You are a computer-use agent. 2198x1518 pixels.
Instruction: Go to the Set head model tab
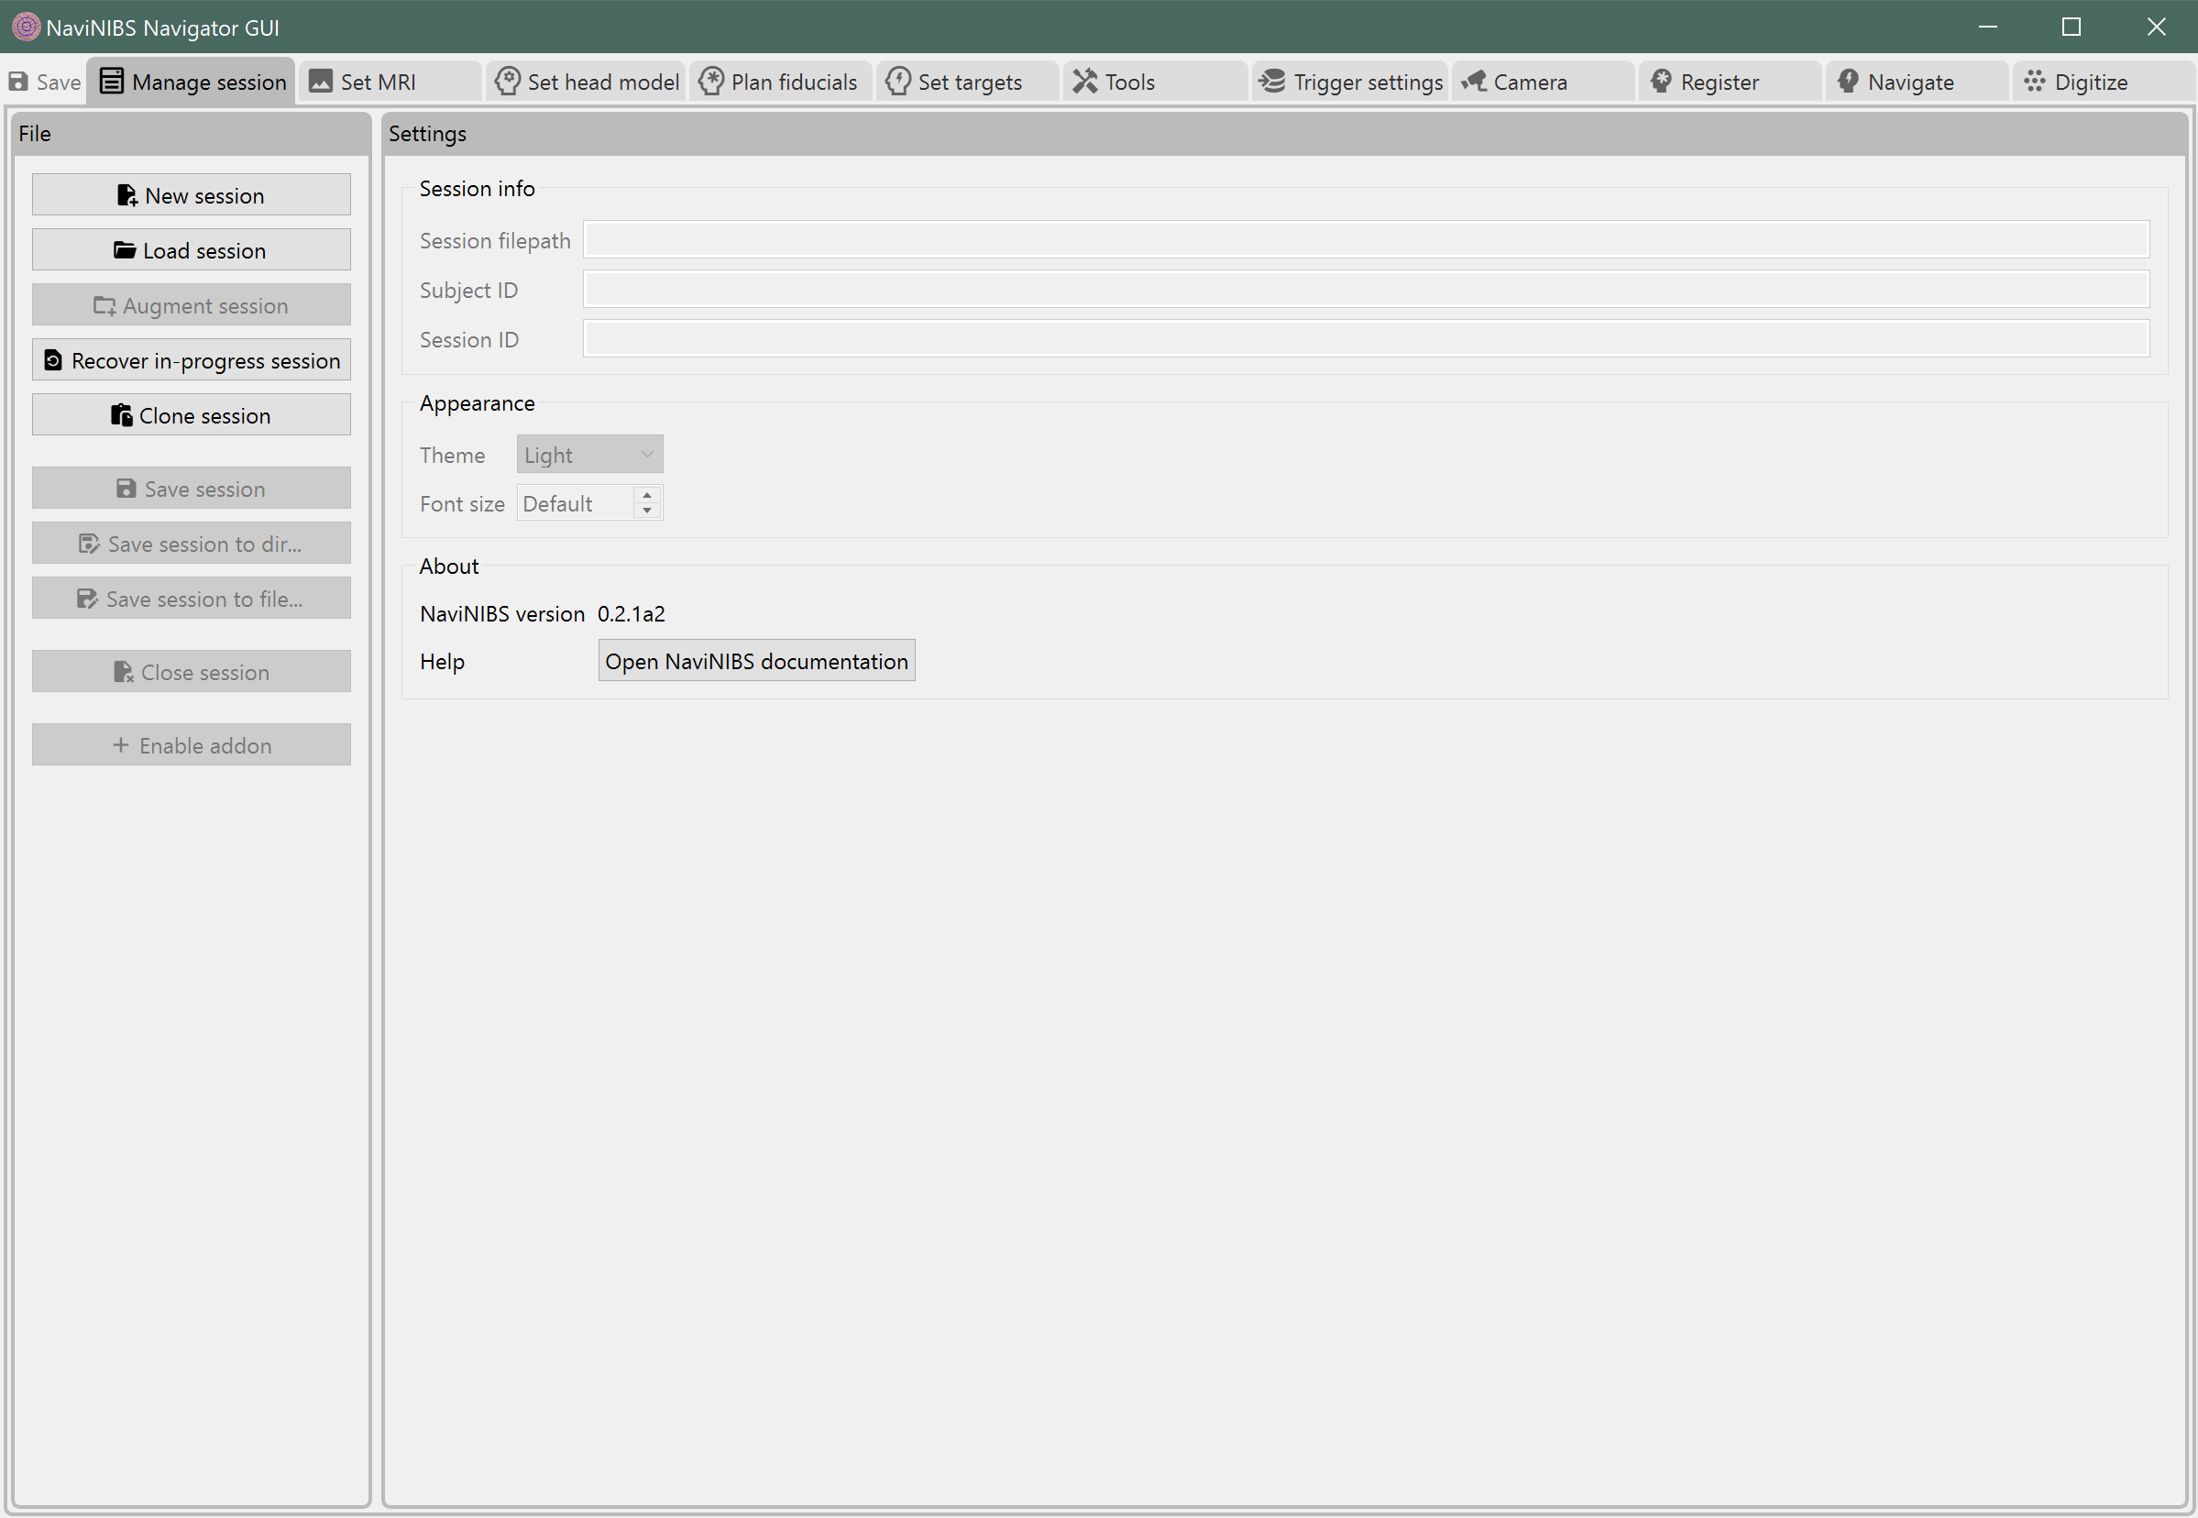click(x=587, y=82)
